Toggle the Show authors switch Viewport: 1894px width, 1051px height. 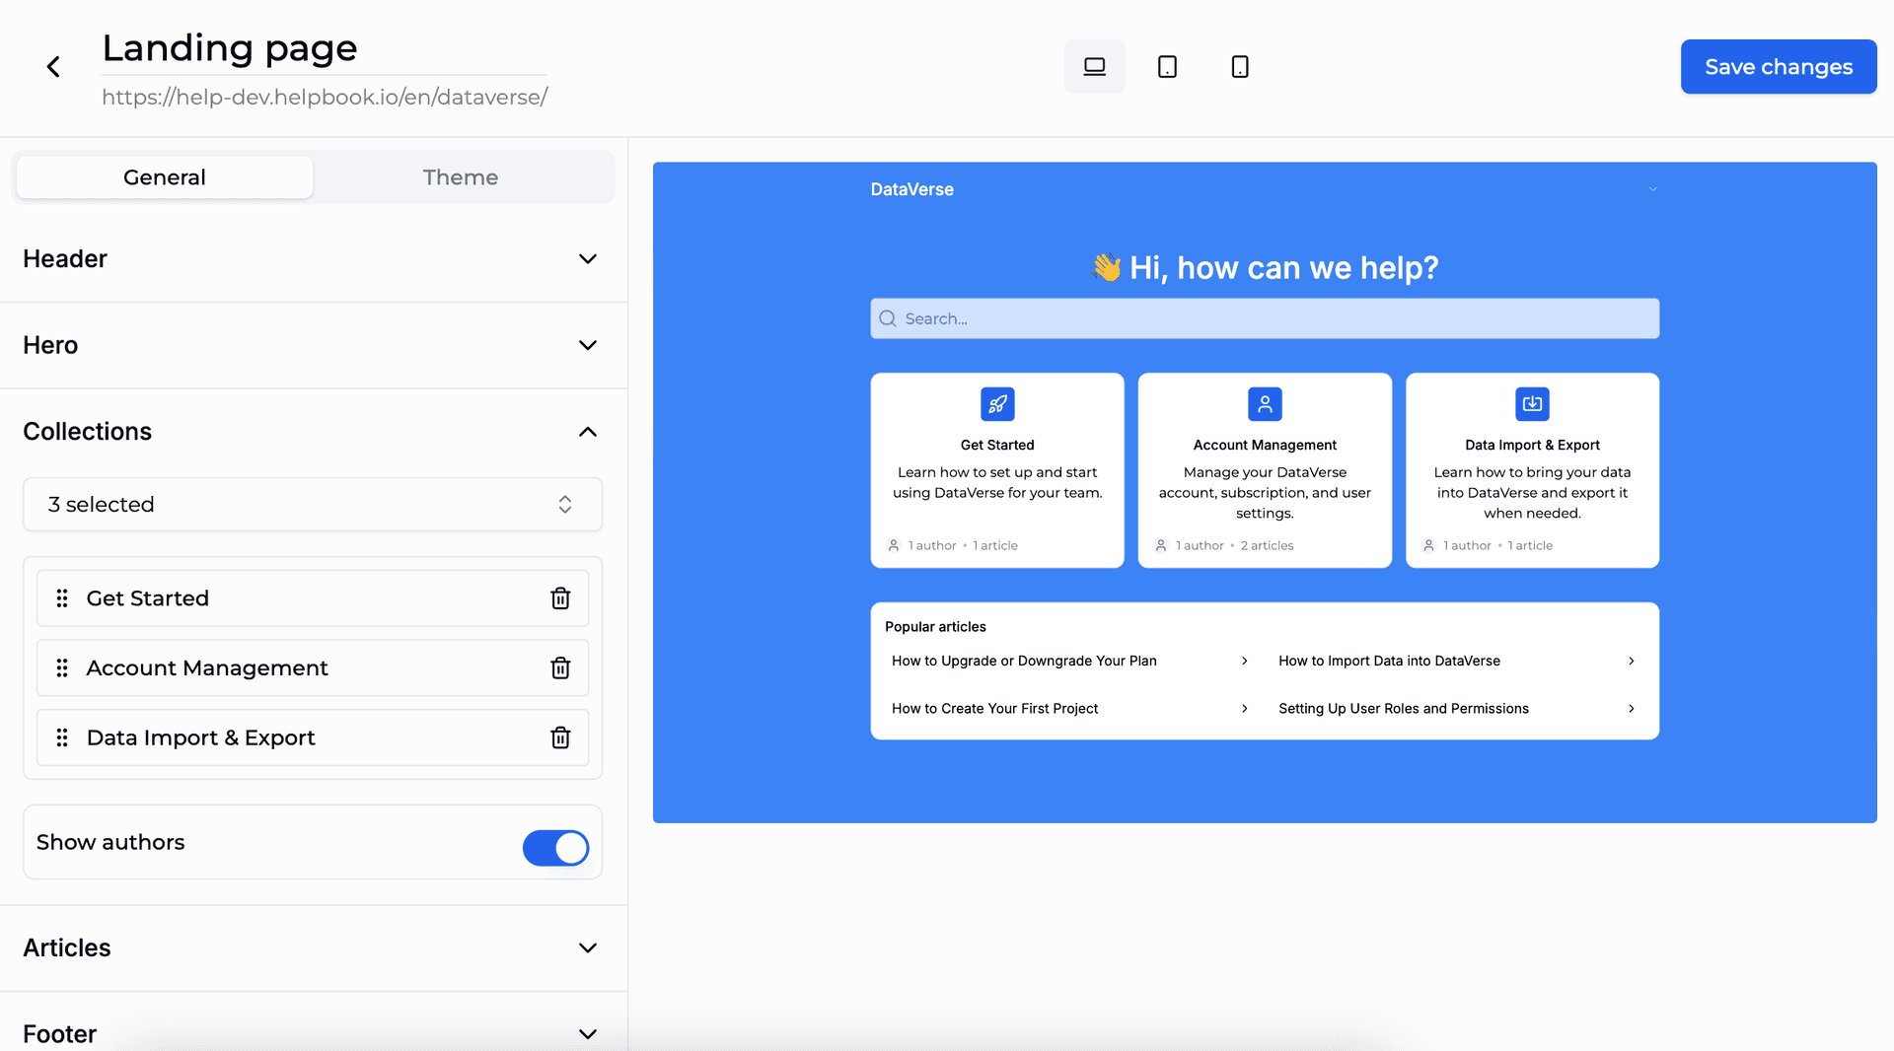click(555, 848)
